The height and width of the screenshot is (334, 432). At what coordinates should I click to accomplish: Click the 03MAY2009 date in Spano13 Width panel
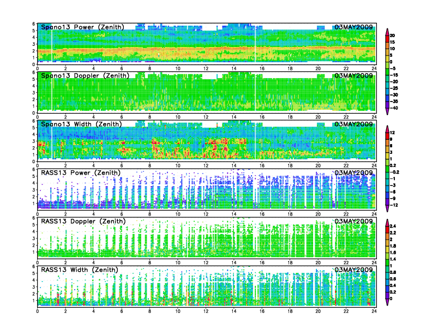coord(353,124)
